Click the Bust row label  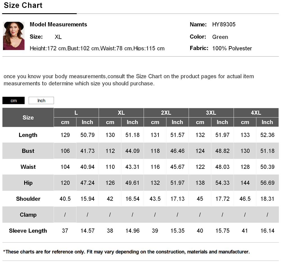pyautogui.click(x=28, y=151)
